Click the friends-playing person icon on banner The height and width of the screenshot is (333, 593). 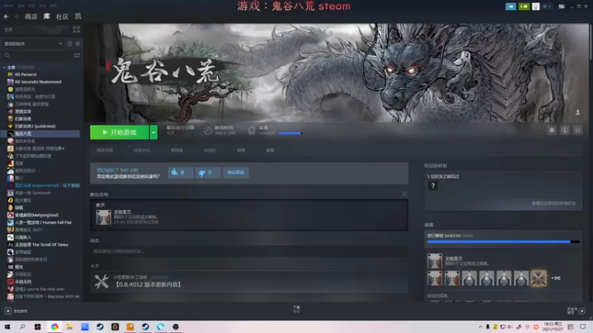tap(578, 112)
